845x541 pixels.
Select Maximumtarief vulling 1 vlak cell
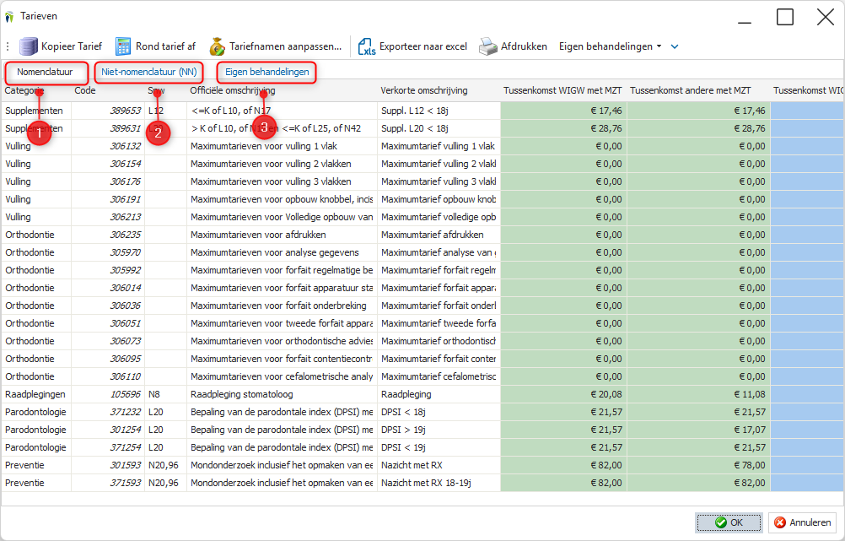[439, 146]
